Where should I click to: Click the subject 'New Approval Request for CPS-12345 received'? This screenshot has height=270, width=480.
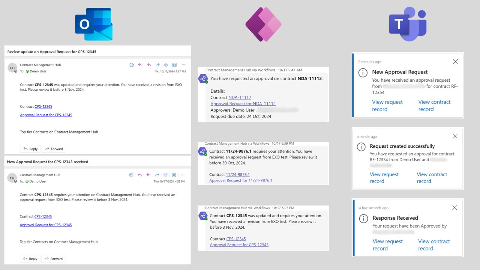48,162
